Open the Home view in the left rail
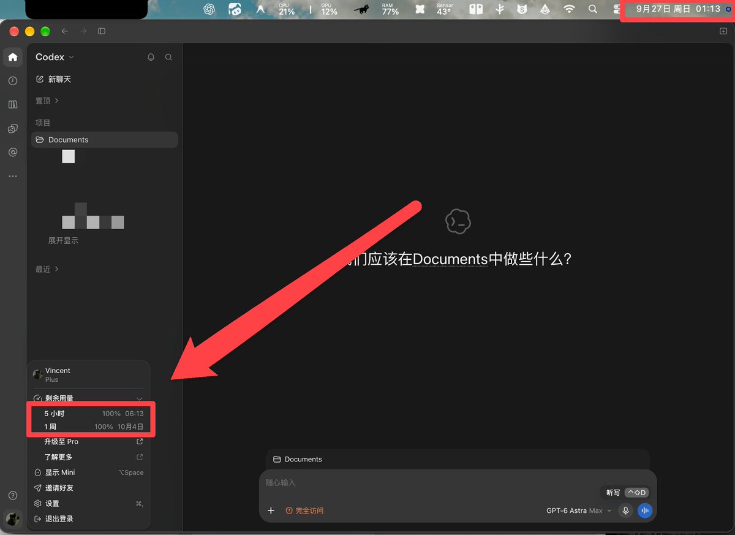 tap(13, 58)
